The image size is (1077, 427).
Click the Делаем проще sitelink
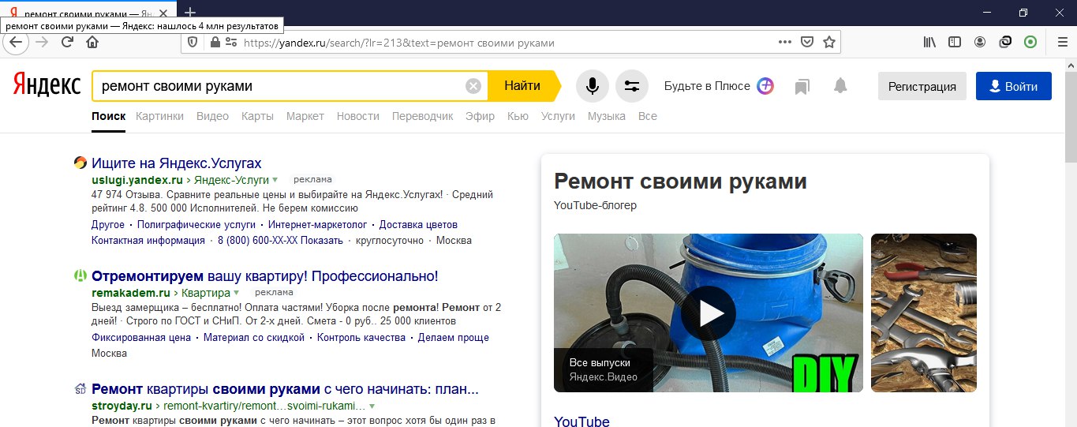(x=454, y=337)
